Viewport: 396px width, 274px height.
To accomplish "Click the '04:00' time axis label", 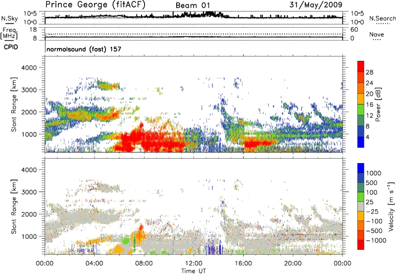I will [94, 264].
